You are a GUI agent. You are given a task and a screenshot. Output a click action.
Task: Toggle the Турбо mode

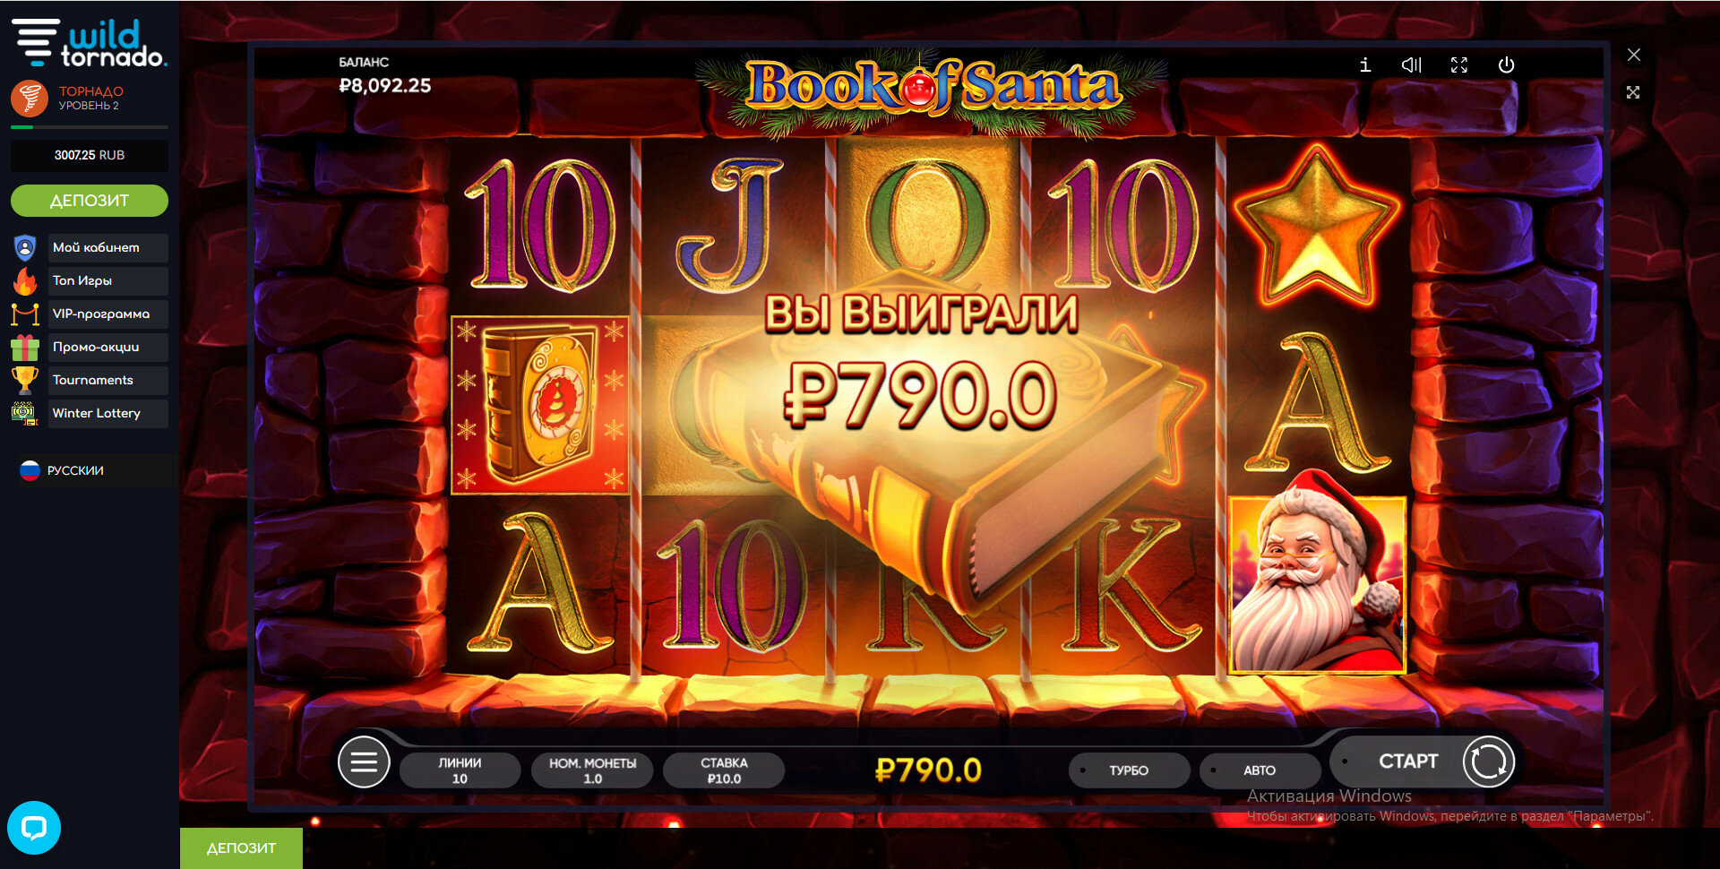tap(1129, 770)
